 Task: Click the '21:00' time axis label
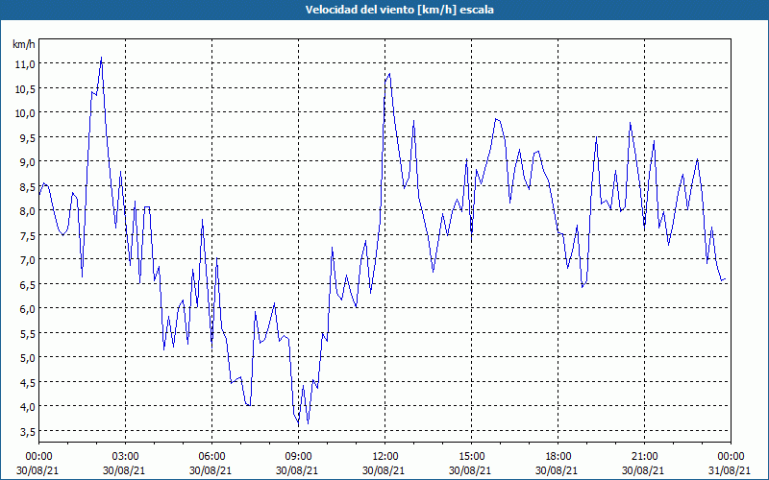tap(644, 457)
